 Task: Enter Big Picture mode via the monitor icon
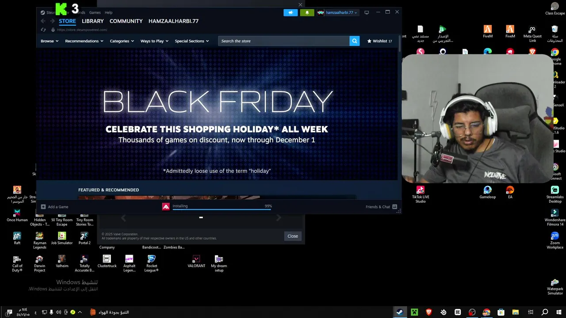click(367, 12)
